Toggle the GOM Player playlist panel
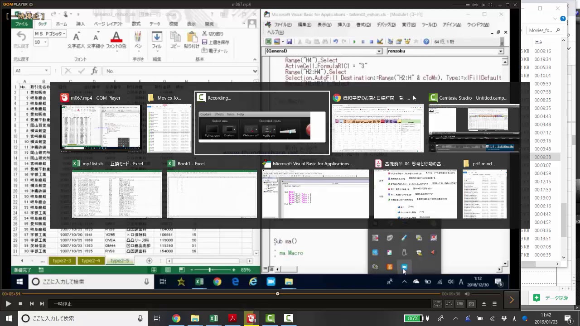 tap(495, 304)
